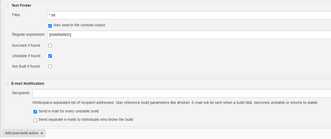
Task: Click the Recipients address field
Action: (181, 93)
